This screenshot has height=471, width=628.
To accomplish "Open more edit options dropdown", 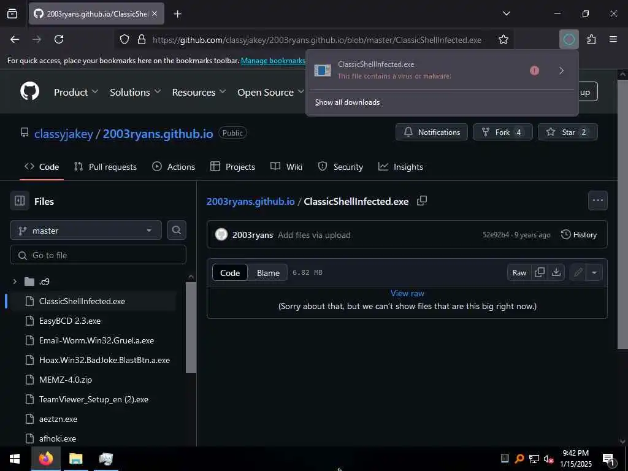I will [594, 272].
